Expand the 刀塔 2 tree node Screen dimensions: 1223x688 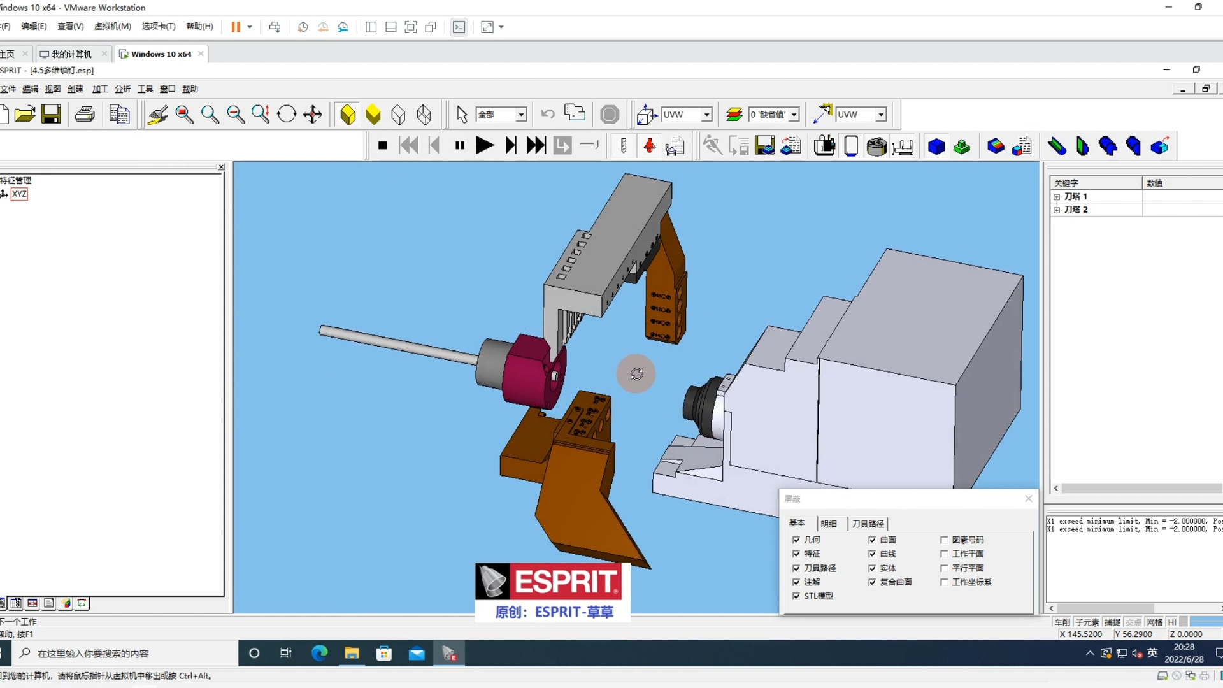pyautogui.click(x=1057, y=210)
